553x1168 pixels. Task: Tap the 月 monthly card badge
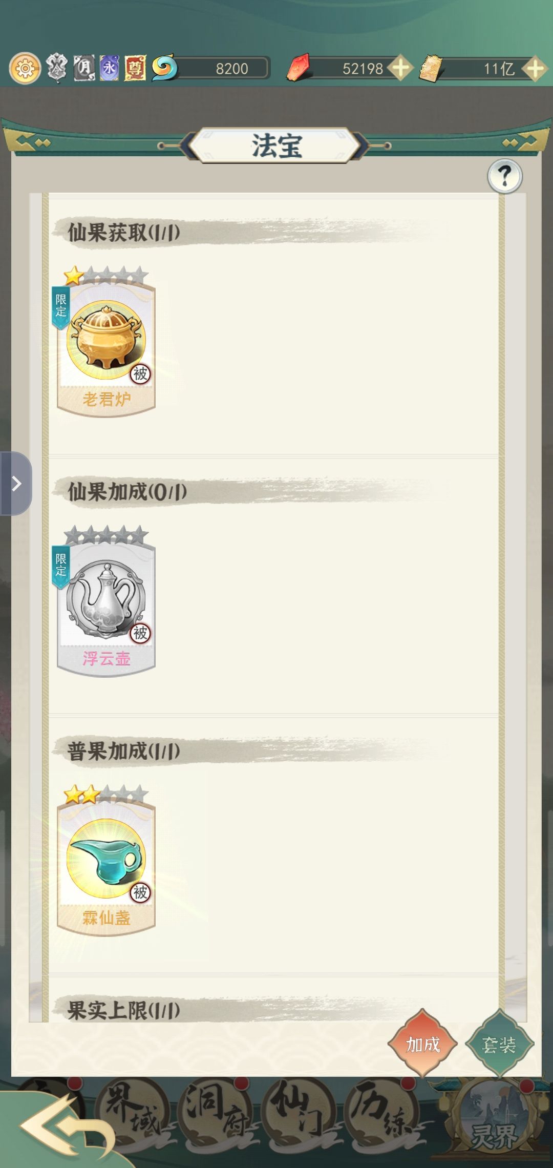point(84,68)
